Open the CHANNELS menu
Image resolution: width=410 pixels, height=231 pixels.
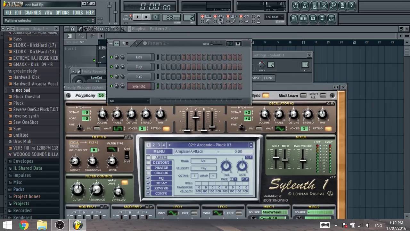33,13
